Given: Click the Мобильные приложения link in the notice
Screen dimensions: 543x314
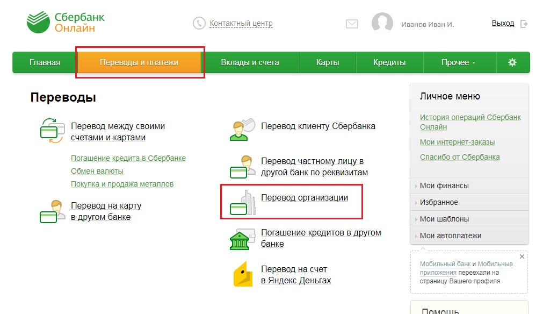Looking at the screenshot, I should pyautogui.click(x=467, y=268).
